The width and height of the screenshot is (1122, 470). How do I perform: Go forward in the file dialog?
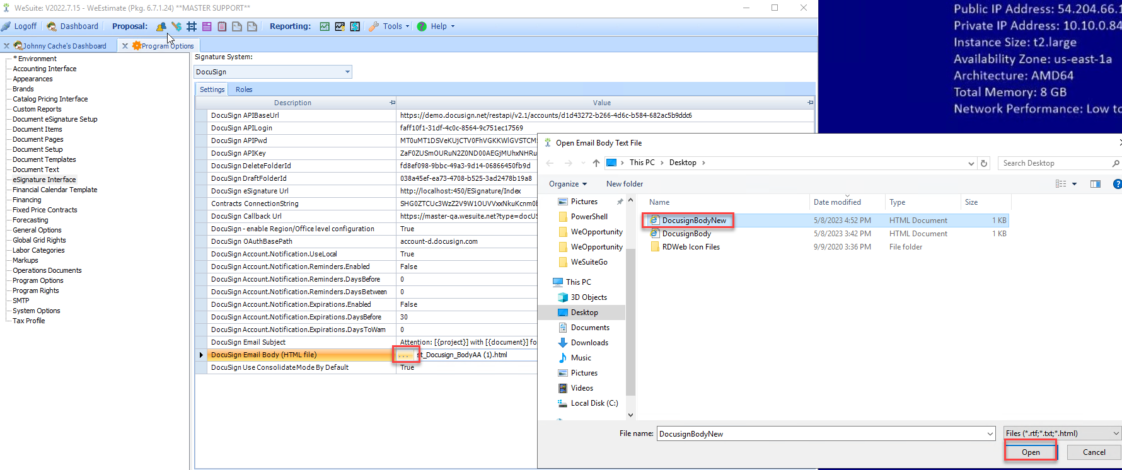(569, 163)
